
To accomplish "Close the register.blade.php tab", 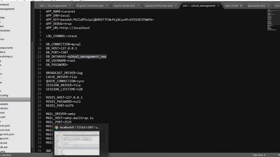I will pos(138,6).
